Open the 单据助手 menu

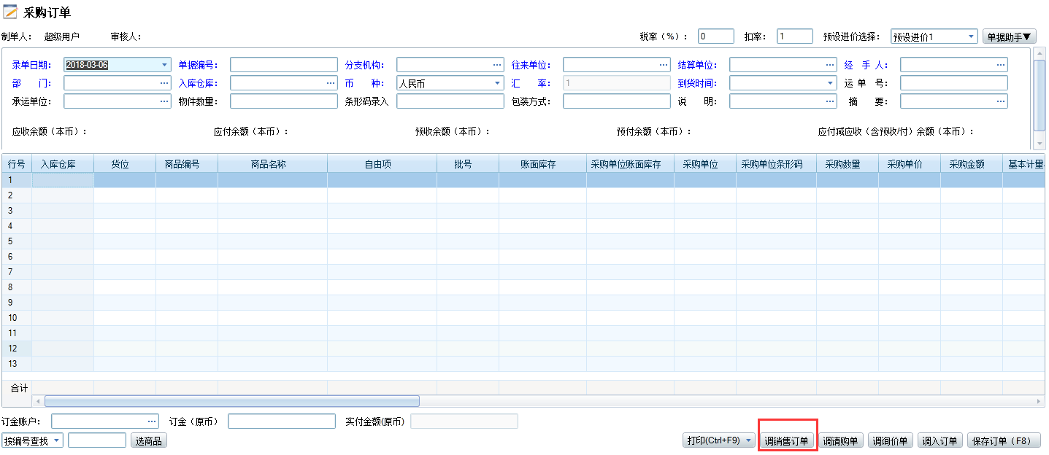(1010, 36)
